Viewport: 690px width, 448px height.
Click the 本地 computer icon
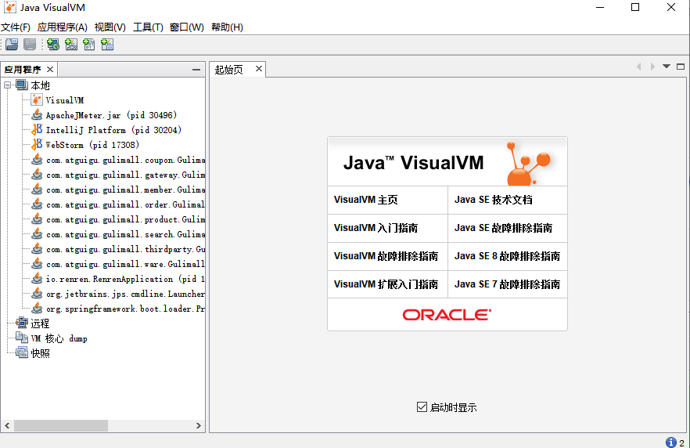click(22, 85)
